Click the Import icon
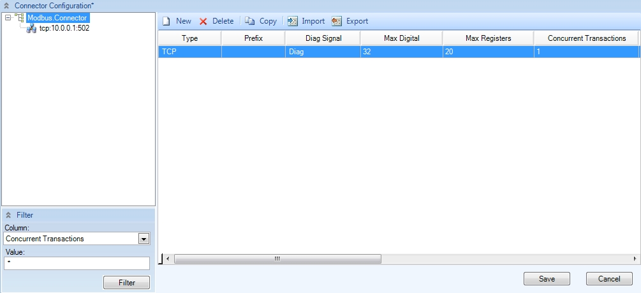The image size is (641, 293). point(292,21)
